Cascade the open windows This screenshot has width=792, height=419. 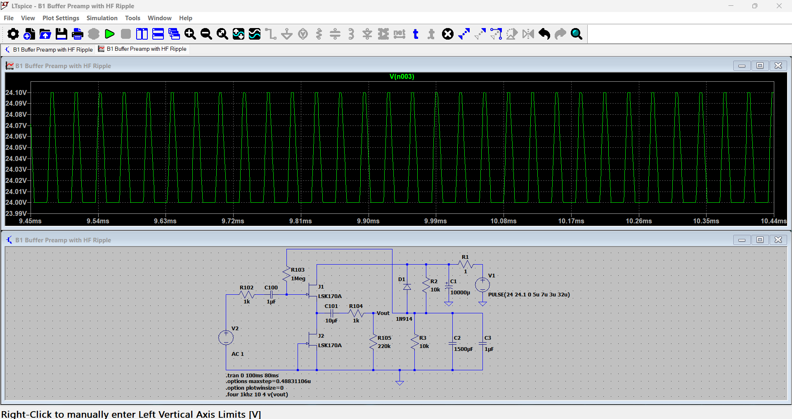[174, 34]
